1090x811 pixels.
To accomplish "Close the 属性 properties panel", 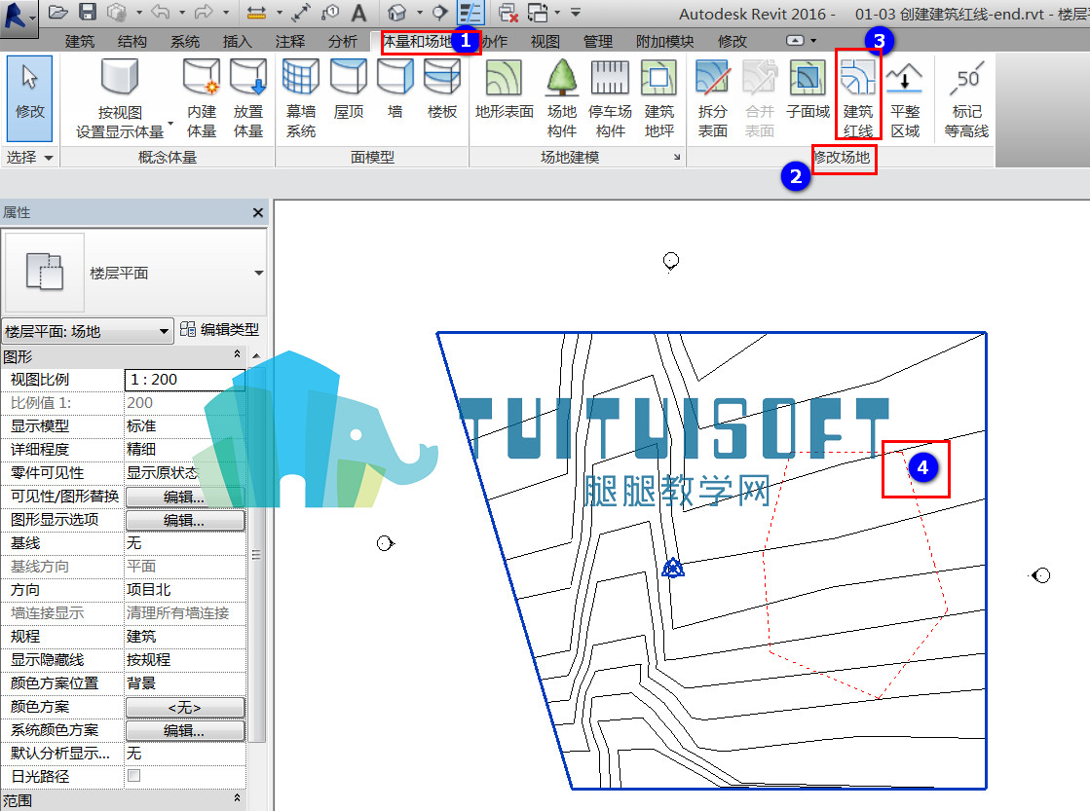I will 258,212.
